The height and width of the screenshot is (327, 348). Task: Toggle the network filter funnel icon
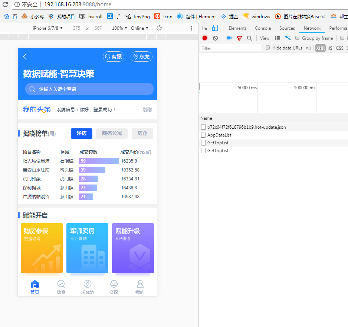[239, 38]
